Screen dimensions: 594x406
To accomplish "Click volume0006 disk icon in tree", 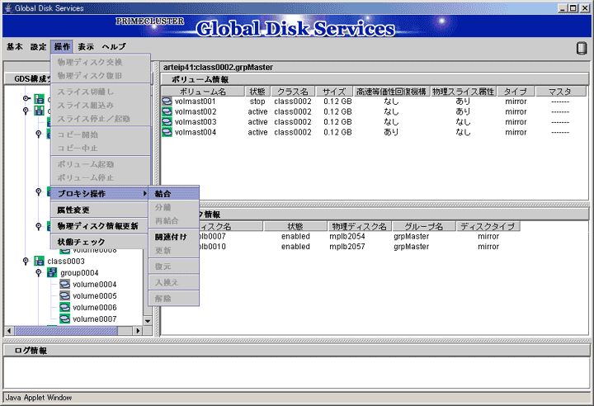I will coord(65,308).
